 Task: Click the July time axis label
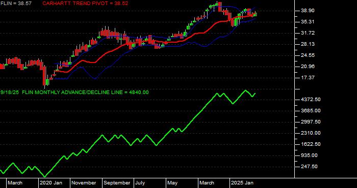point(140,183)
